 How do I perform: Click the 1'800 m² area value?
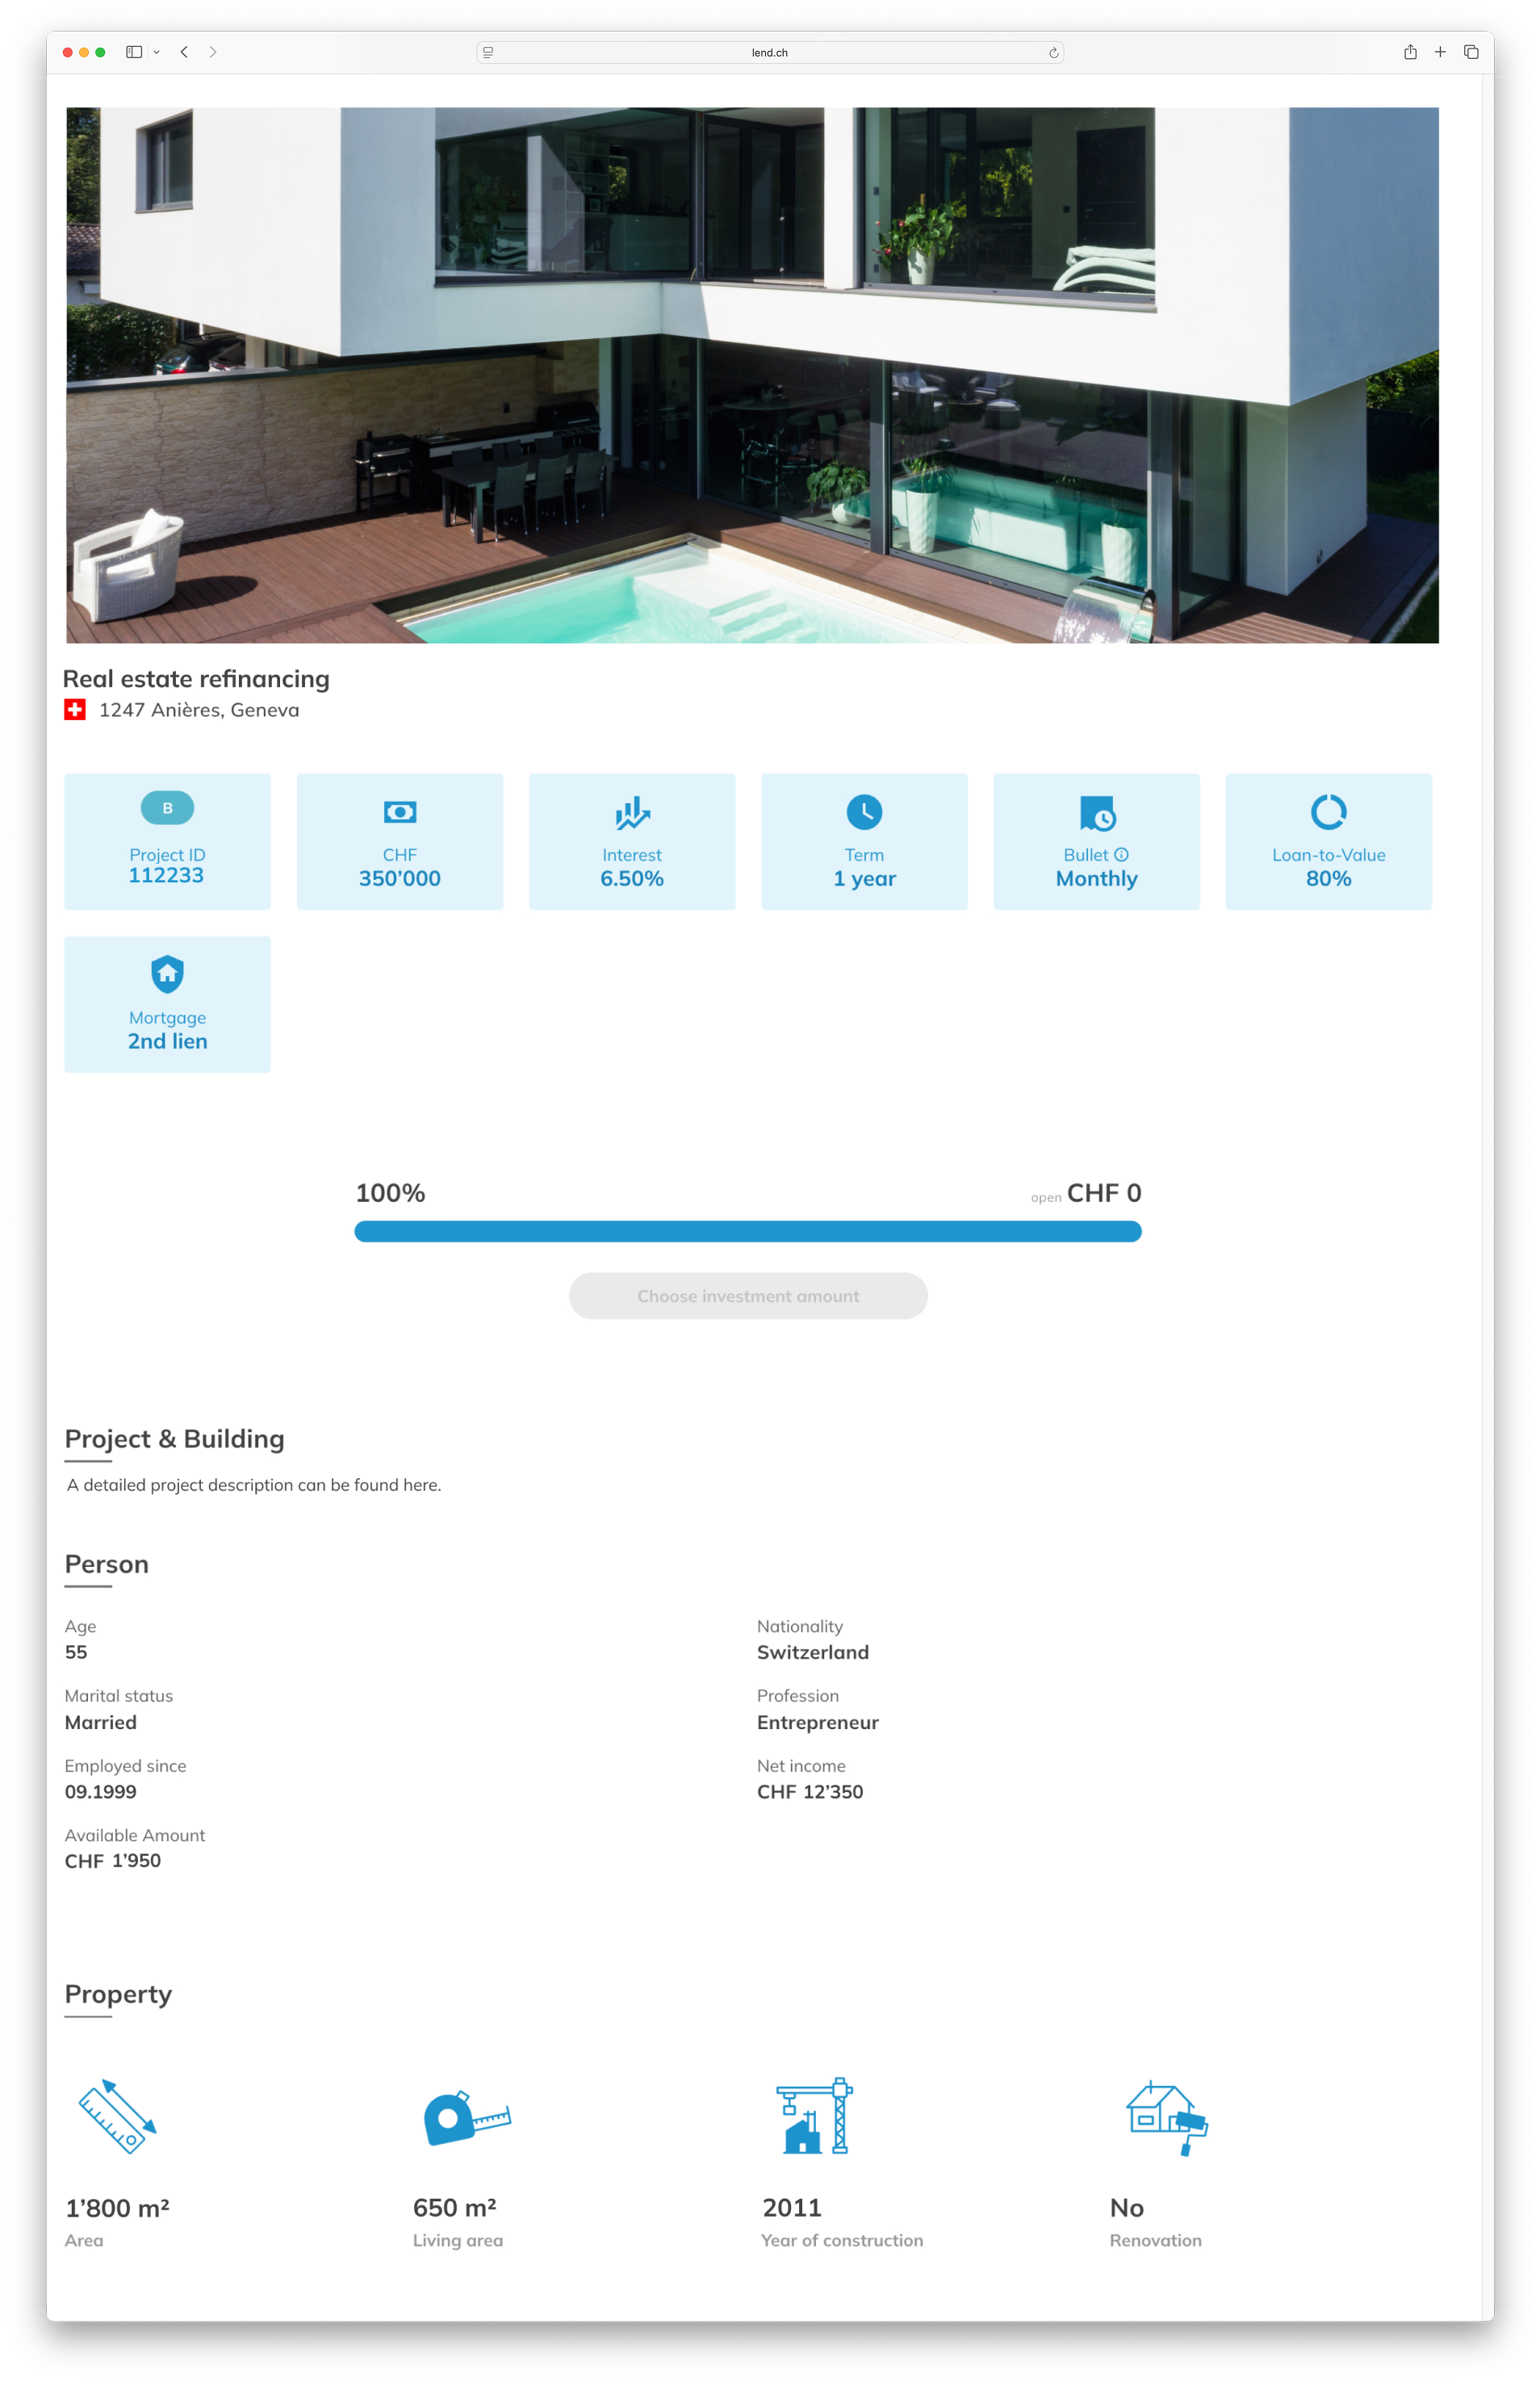coord(117,2208)
